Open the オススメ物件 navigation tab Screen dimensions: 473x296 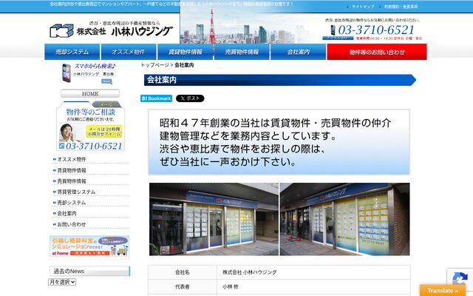pyautogui.click(x=129, y=52)
